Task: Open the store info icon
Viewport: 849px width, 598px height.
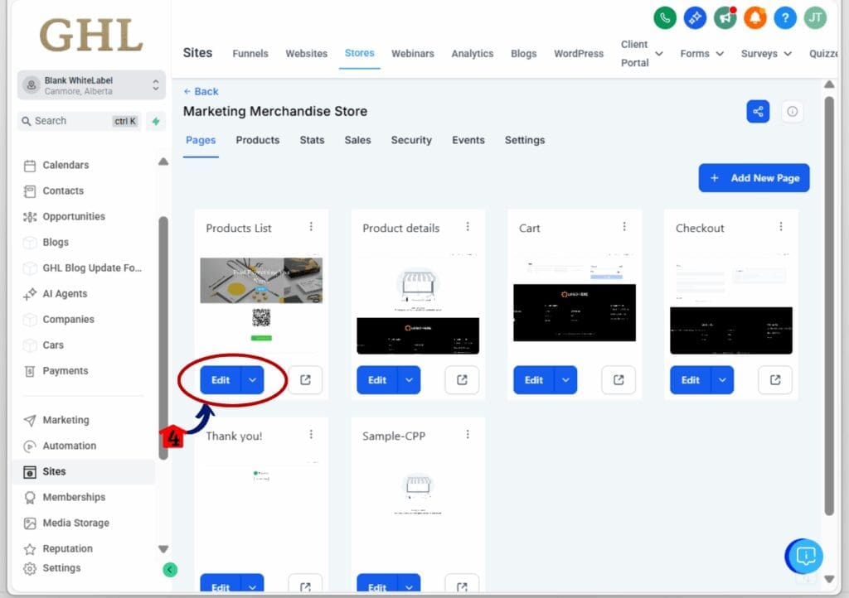Action: 793,112
